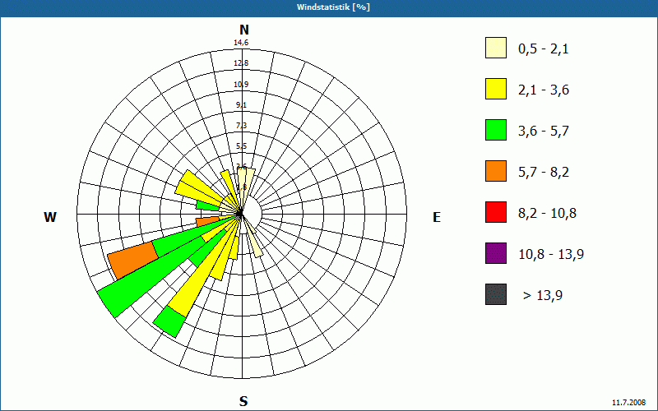
Task: Click the red 8,2 - 10,8 legend swatch
Action: (496, 212)
